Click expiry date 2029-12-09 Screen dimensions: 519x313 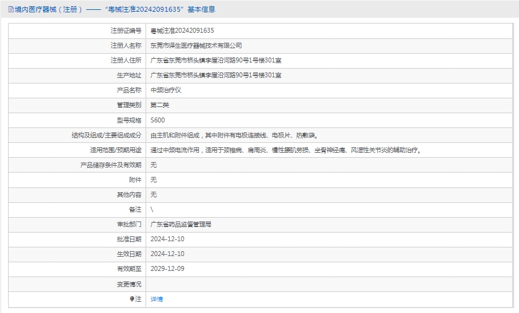point(167,268)
